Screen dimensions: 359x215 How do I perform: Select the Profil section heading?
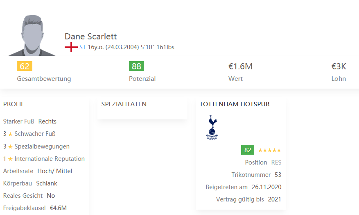pos(14,104)
